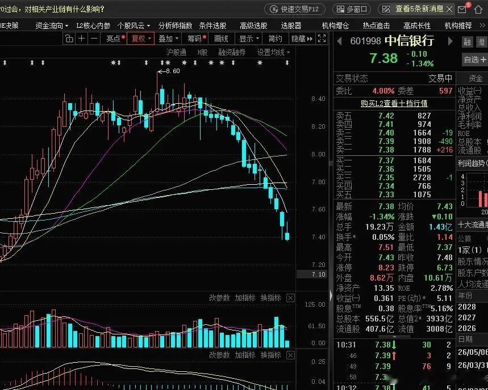Toggle 筹码 chip distribution view

click(197, 39)
